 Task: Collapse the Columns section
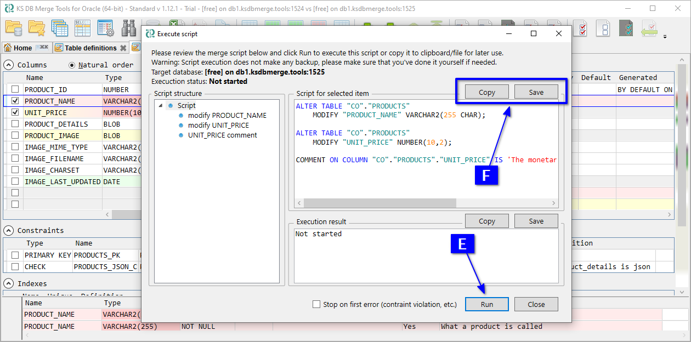pyautogui.click(x=9, y=65)
